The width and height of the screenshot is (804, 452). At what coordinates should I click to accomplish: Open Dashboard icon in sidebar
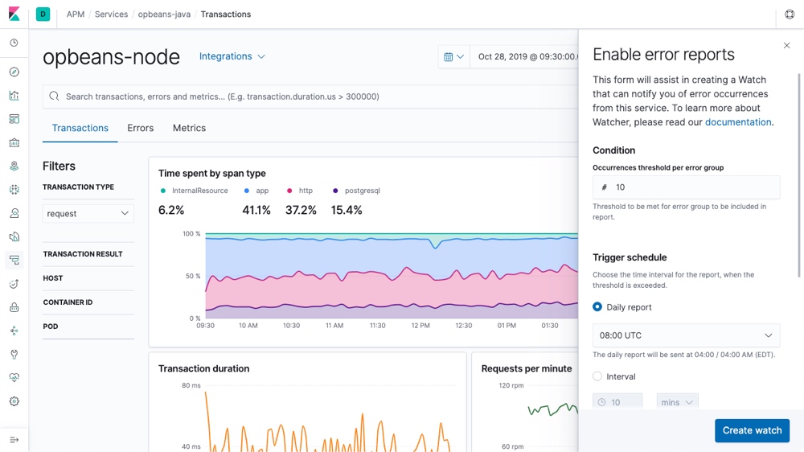pos(14,119)
